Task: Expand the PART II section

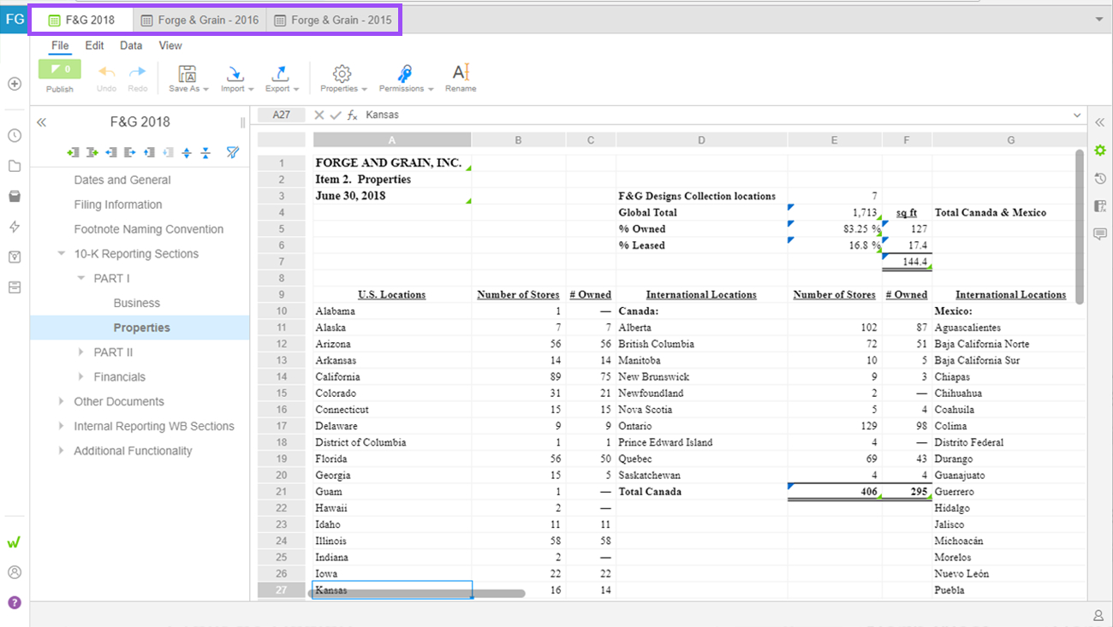Action: coord(81,352)
